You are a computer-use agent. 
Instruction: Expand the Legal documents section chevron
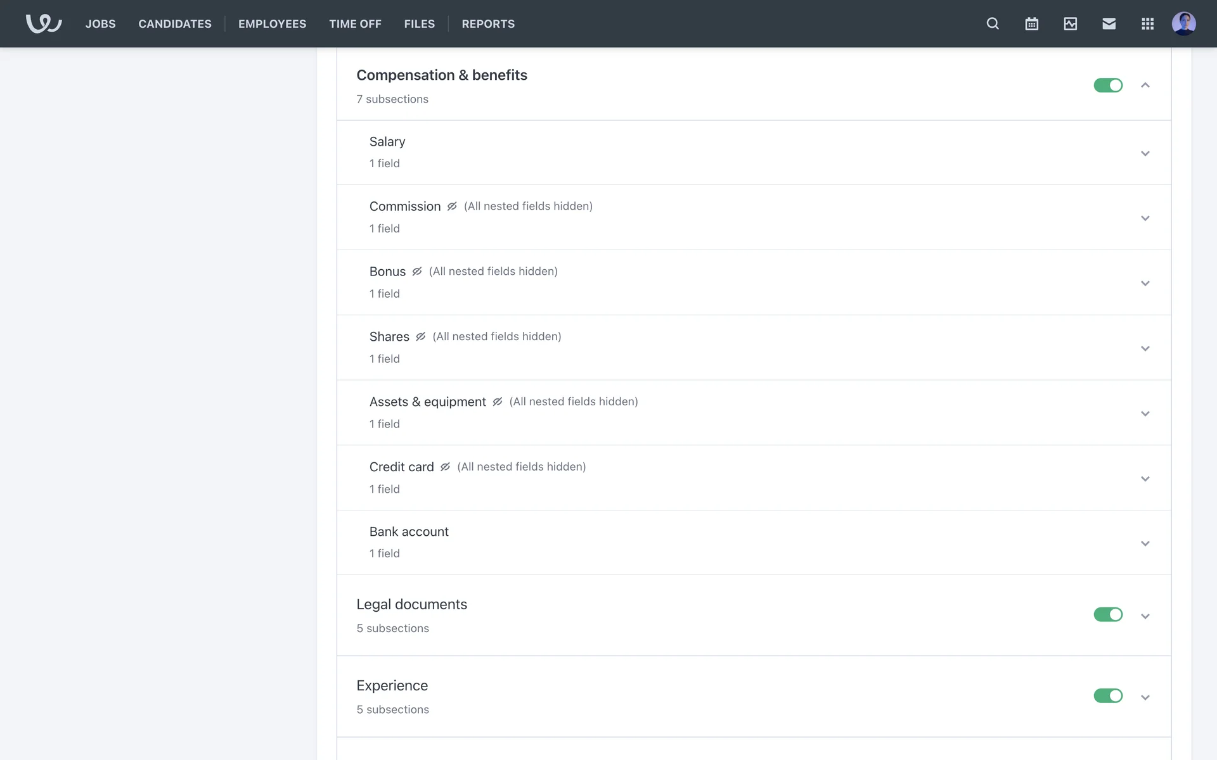[x=1145, y=616]
